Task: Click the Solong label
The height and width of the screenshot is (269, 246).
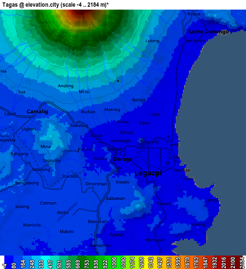Action: (22, 207)
